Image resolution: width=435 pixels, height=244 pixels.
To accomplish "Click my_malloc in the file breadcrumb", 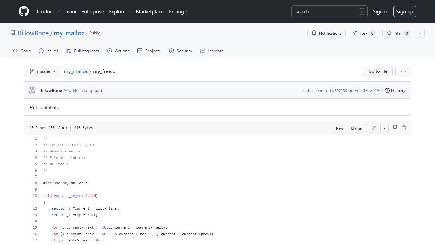I will tap(76, 71).
